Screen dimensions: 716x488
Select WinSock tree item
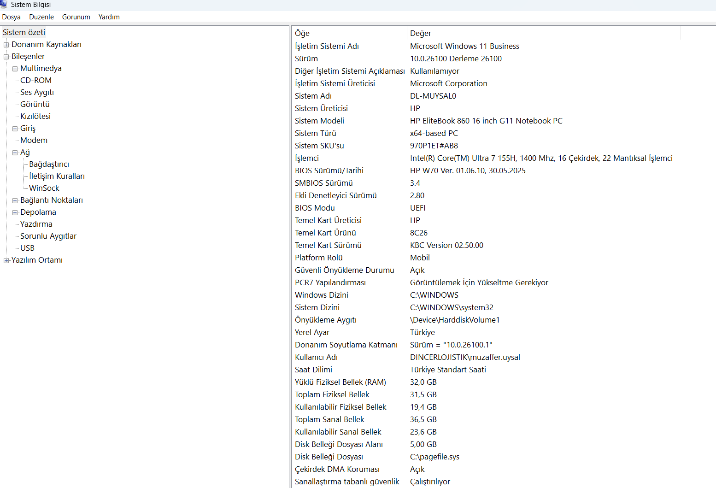[x=44, y=188]
